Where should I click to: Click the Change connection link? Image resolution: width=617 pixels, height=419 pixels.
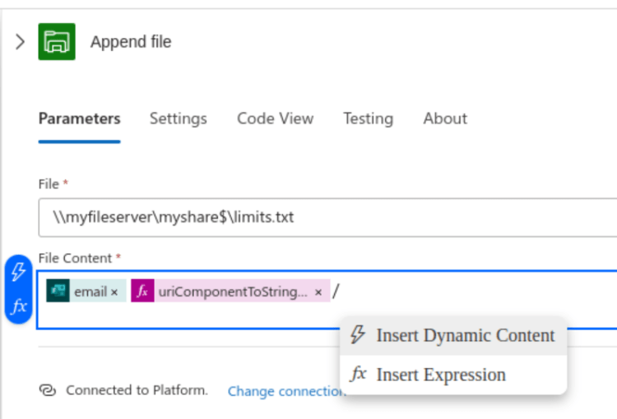click(285, 391)
